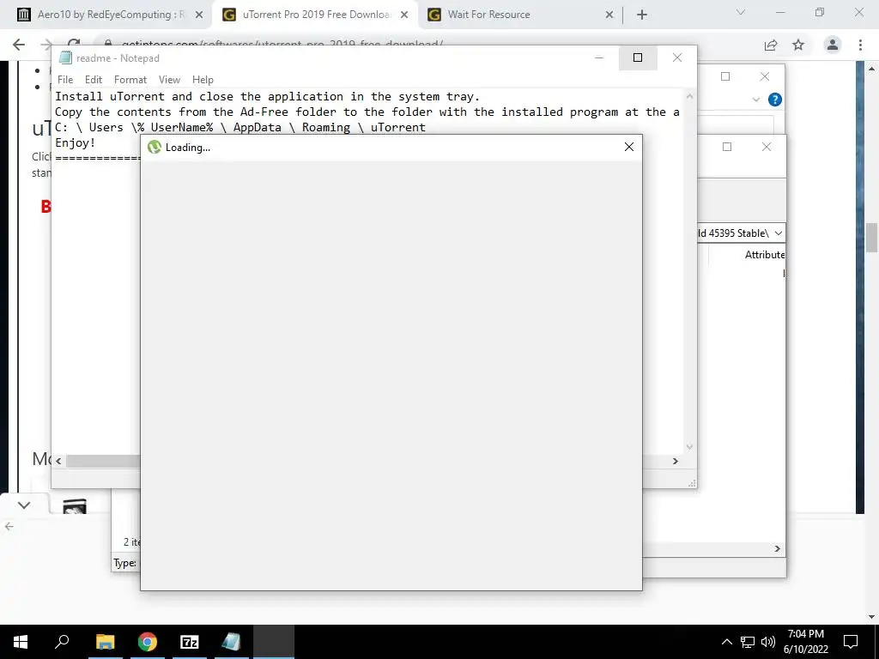Image resolution: width=879 pixels, height=659 pixels.
Task: Close the readme Notepad window
Action: (677, 57)
